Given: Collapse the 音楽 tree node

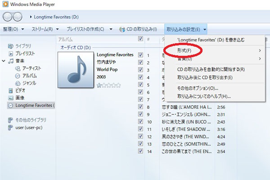Looking at the screenshot, I should (x=4, y=61).
